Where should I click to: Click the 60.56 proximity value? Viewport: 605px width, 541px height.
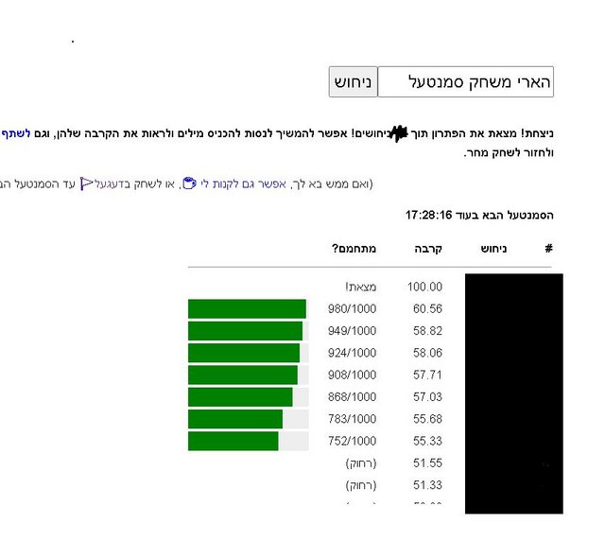427,308
